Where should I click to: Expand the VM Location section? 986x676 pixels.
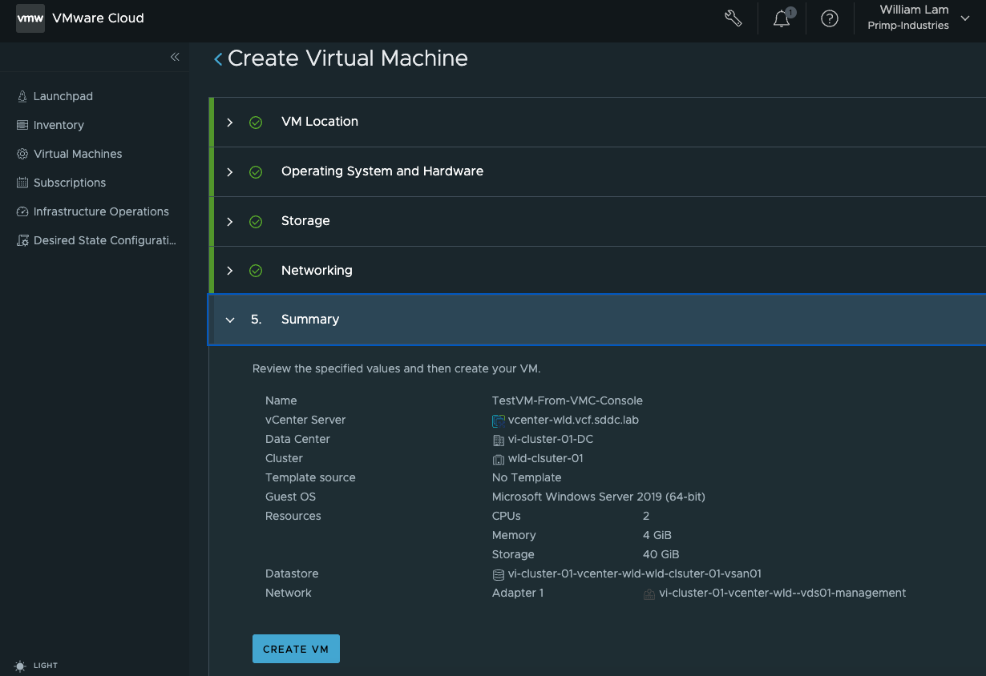click(x=230, y=122)
